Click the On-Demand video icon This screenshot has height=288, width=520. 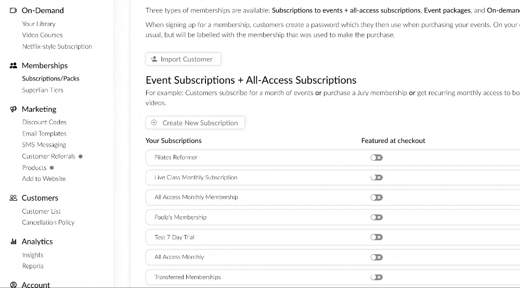[x=14, y=10]
